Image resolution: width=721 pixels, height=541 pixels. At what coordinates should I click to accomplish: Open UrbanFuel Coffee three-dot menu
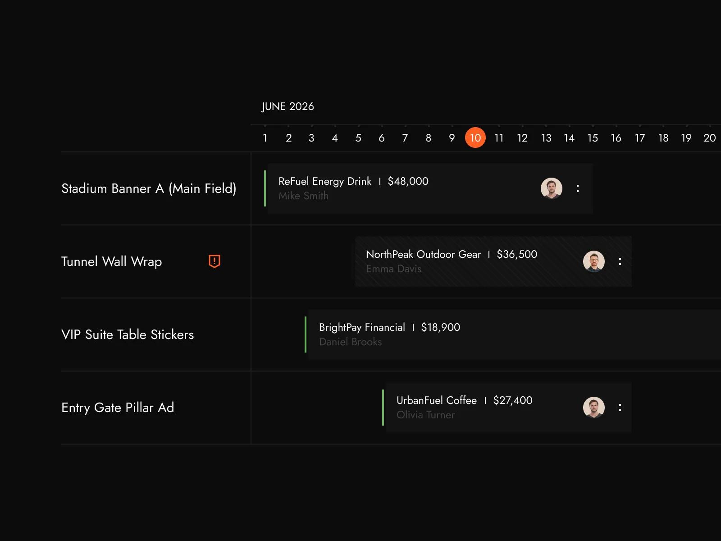pyautogui.click(x=620, y=408)
